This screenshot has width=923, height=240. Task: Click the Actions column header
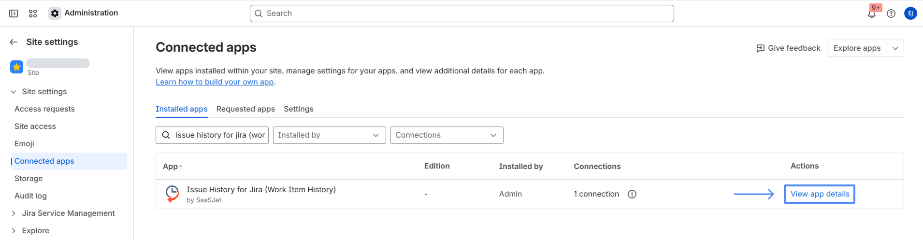click(805, 166)
